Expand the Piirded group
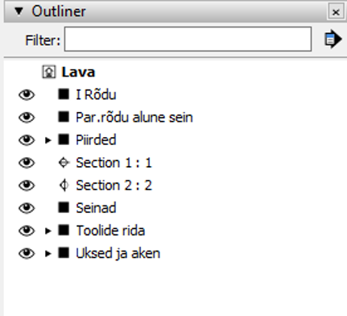Viewport: 347px width, 316px height. click(48, 140)
